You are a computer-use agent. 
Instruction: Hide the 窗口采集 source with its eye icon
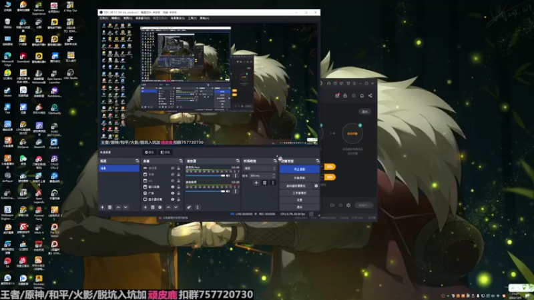[x=172, y=187]
